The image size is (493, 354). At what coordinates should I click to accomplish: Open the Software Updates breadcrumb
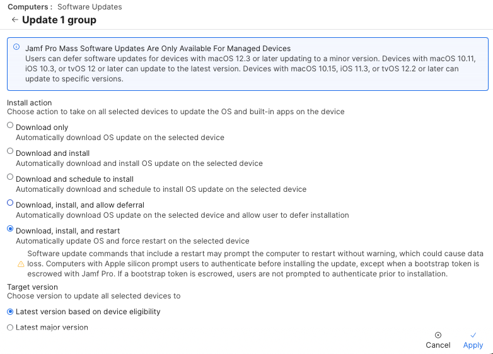pos(90,7)
